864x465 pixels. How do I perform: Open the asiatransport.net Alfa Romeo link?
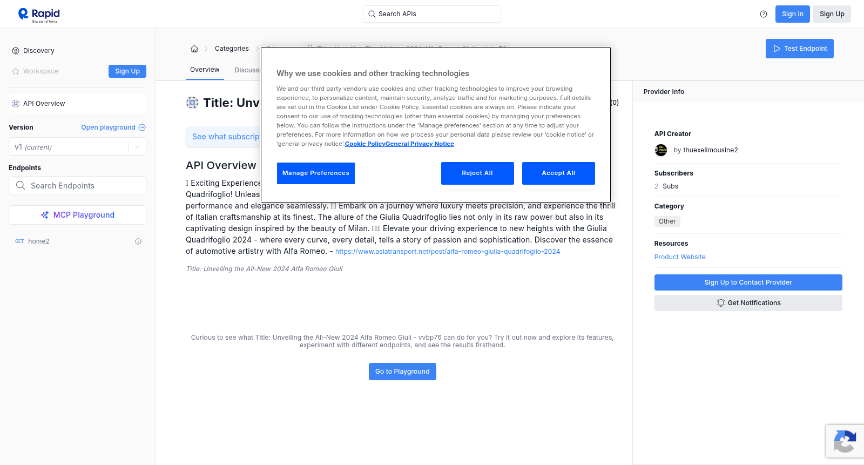pyautogui.click(x=447, y=252)
